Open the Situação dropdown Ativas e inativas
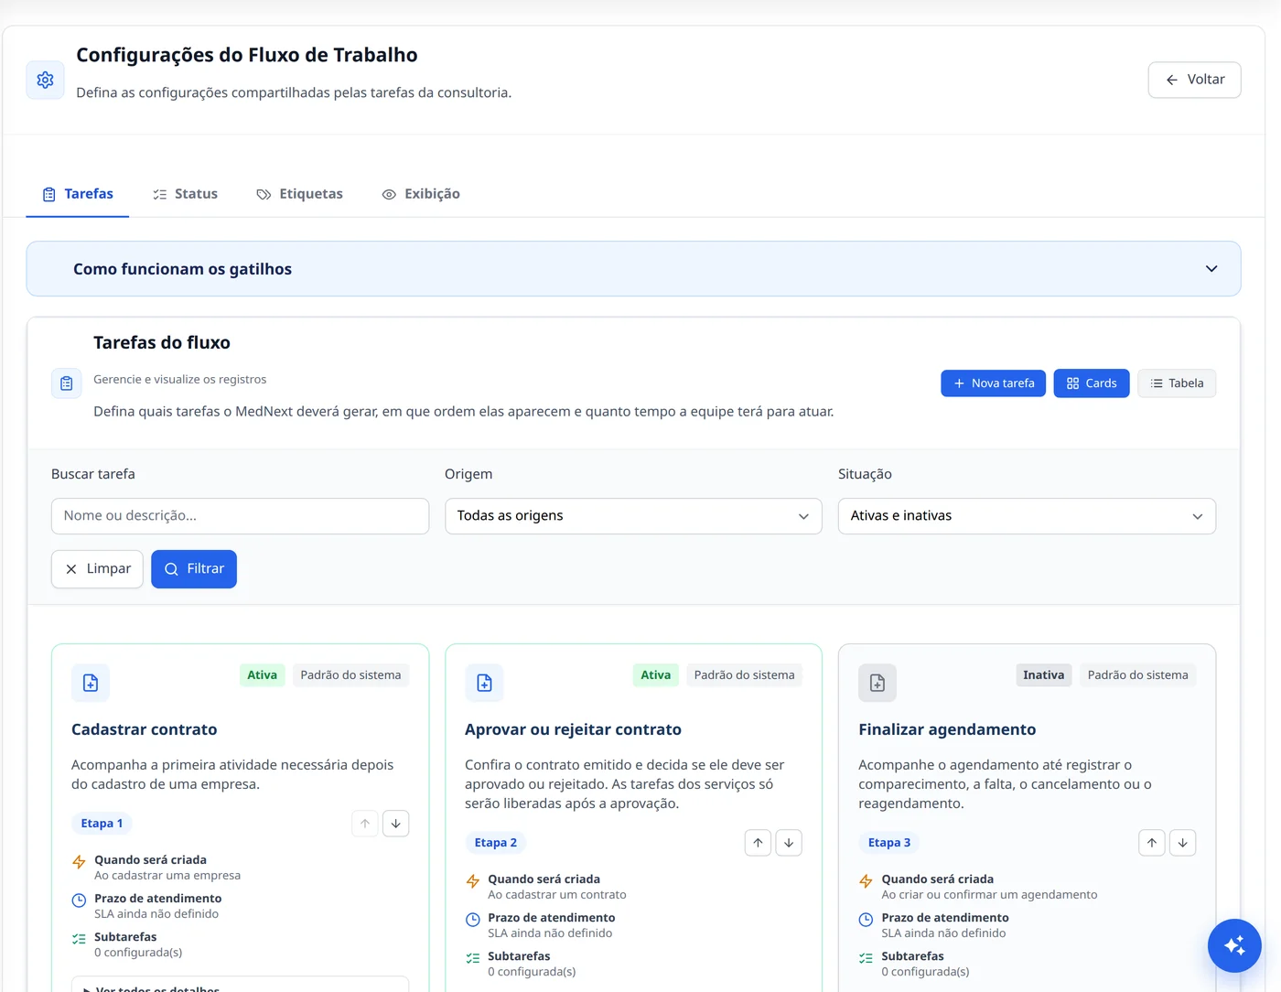Viewport: 1281px width, 992px height. click(1027, 516)
